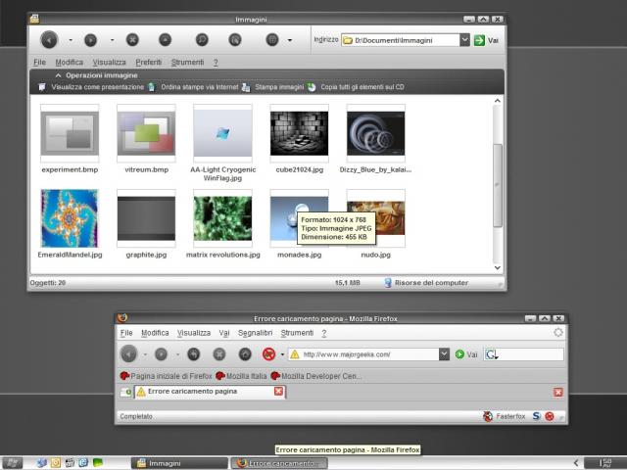Viewport: 627px width, 470px height.
Task: Click the address field showing D:\Documenti\Immagini
Action: click(x=401, y=40)
